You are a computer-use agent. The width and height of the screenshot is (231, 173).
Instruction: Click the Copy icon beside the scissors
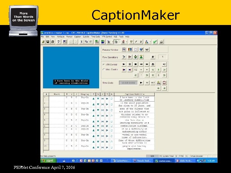[x=86, y=42]
